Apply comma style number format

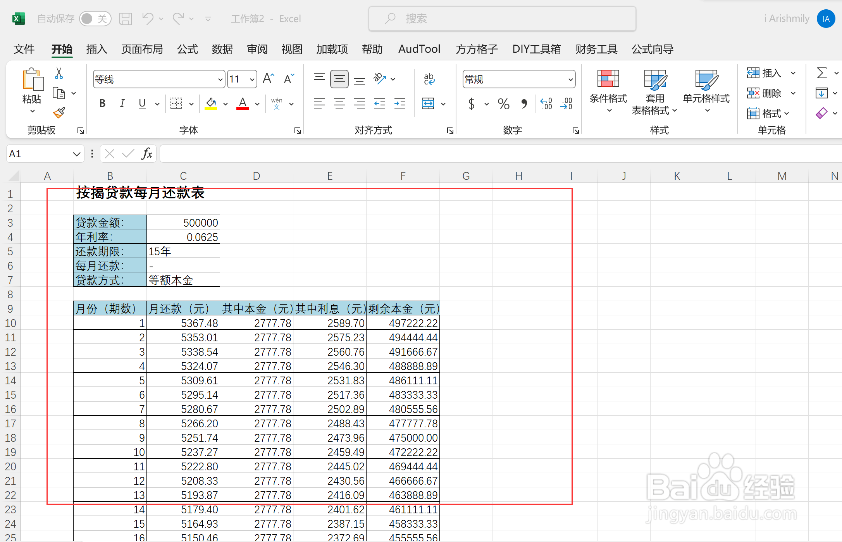tap(524, 103)
